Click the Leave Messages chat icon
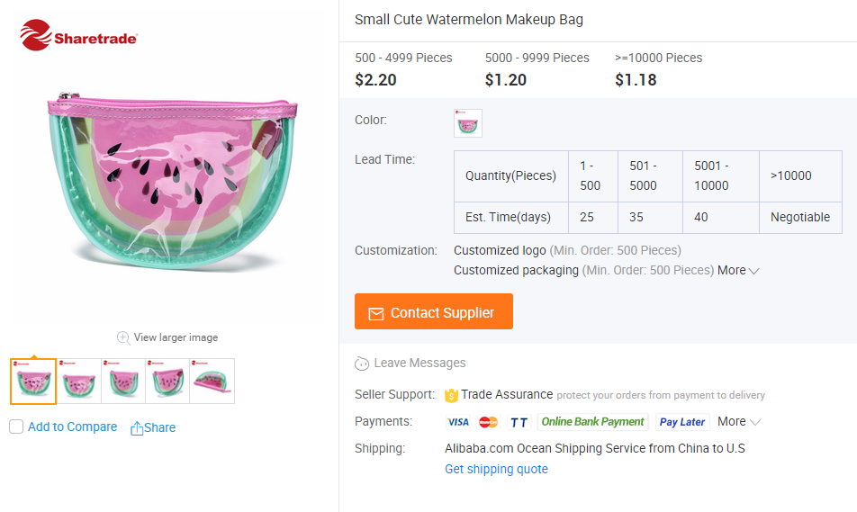The height and width of the screenshot is (512, 857). coord(362,364)
